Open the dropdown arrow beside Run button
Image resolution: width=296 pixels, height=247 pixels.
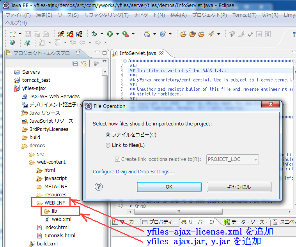point(117,34)
